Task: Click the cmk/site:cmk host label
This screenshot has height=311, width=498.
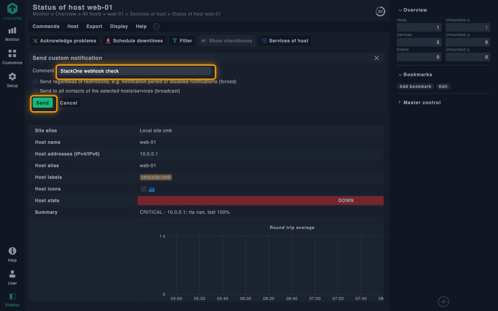Action: [x=156, y=177]
